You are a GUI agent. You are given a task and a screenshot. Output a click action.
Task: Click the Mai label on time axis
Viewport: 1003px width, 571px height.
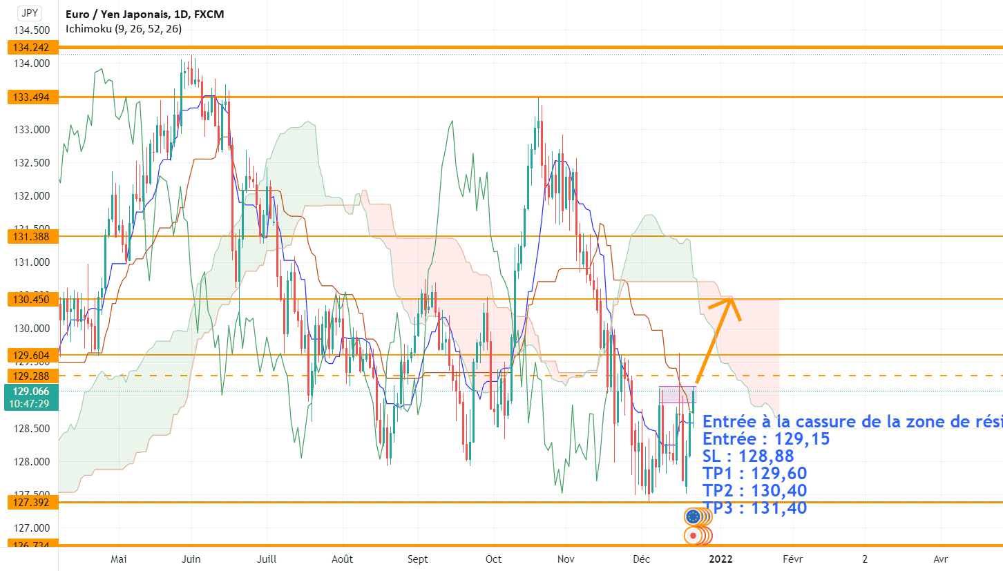point(119,559)
